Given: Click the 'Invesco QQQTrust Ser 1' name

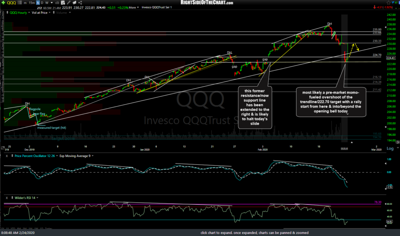Looking at the screenshot, I should point(157,7).
